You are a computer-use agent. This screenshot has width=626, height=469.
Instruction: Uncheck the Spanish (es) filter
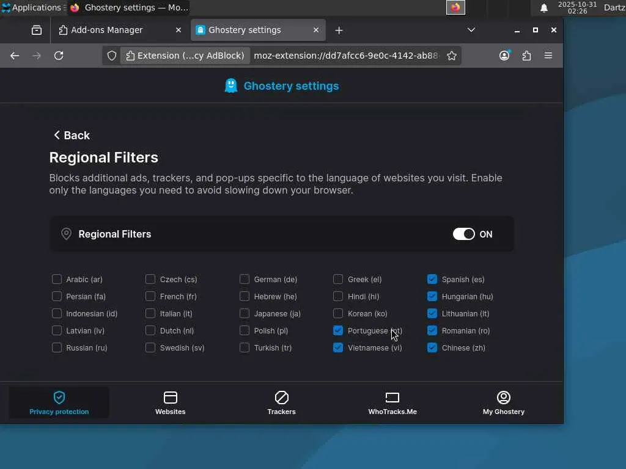(432, 279)
